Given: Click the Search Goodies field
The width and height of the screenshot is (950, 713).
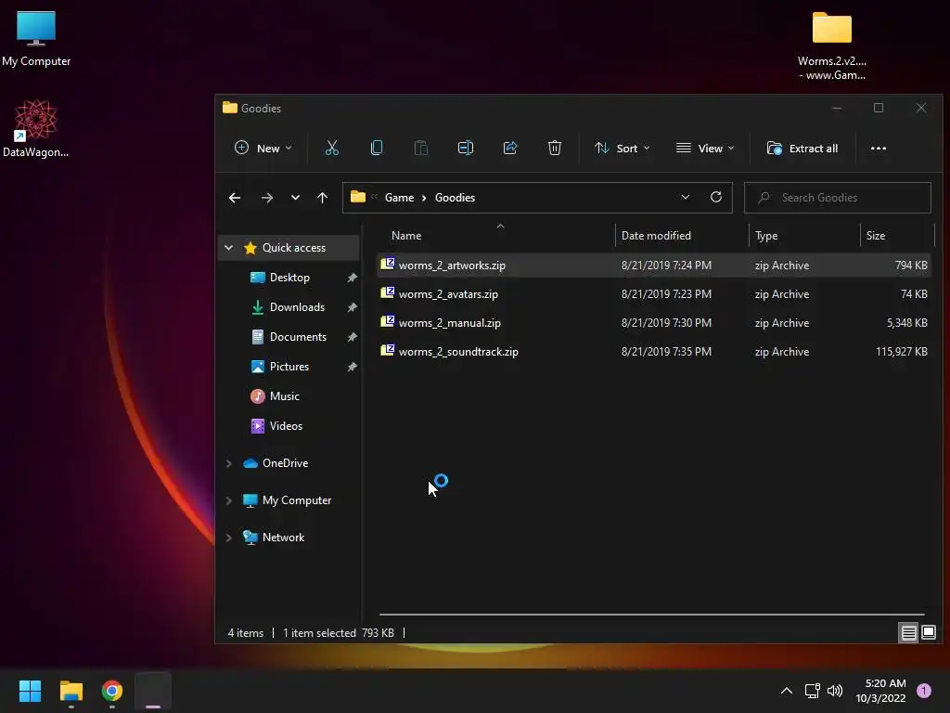Looking at the screenshot, I should tap(838, 198).
